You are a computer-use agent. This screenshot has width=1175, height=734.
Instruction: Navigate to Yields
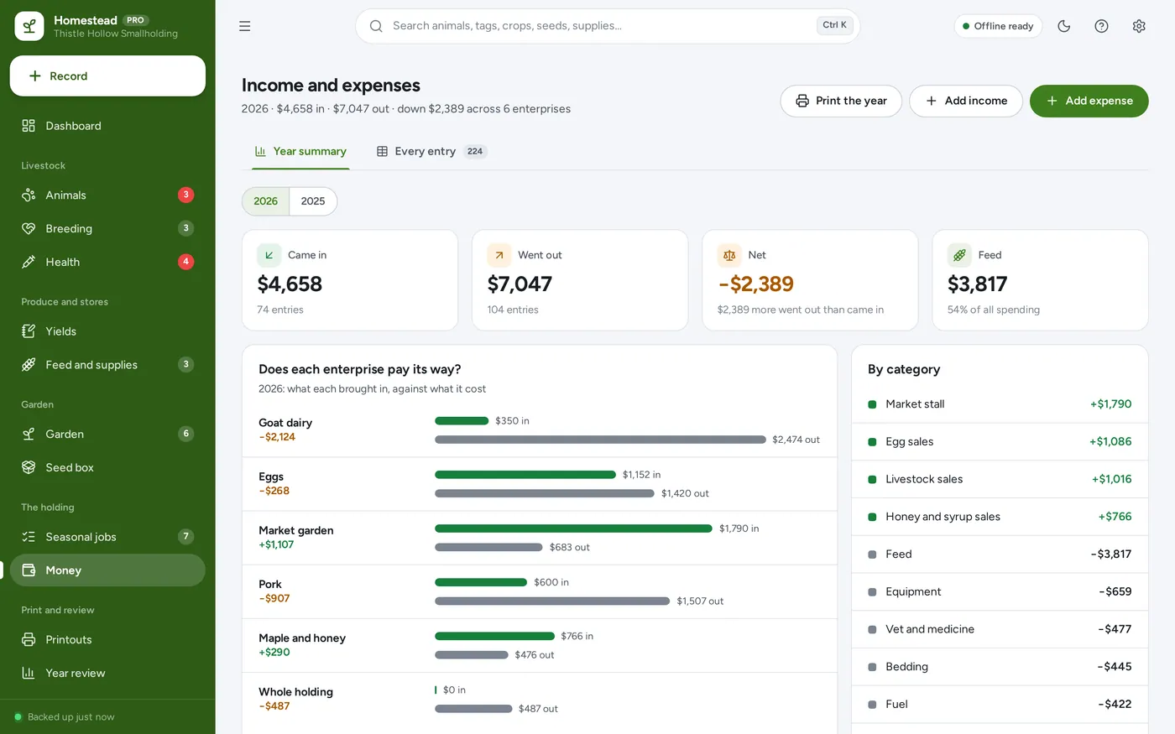(107, 331)
